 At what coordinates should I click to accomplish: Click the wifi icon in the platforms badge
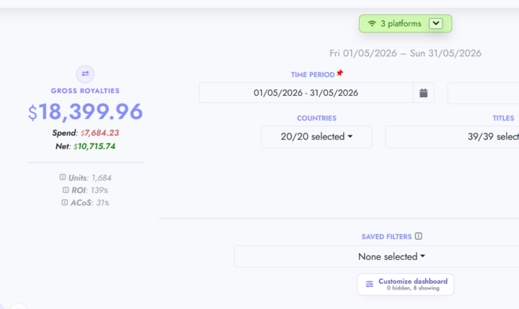(x=372, y=24)
